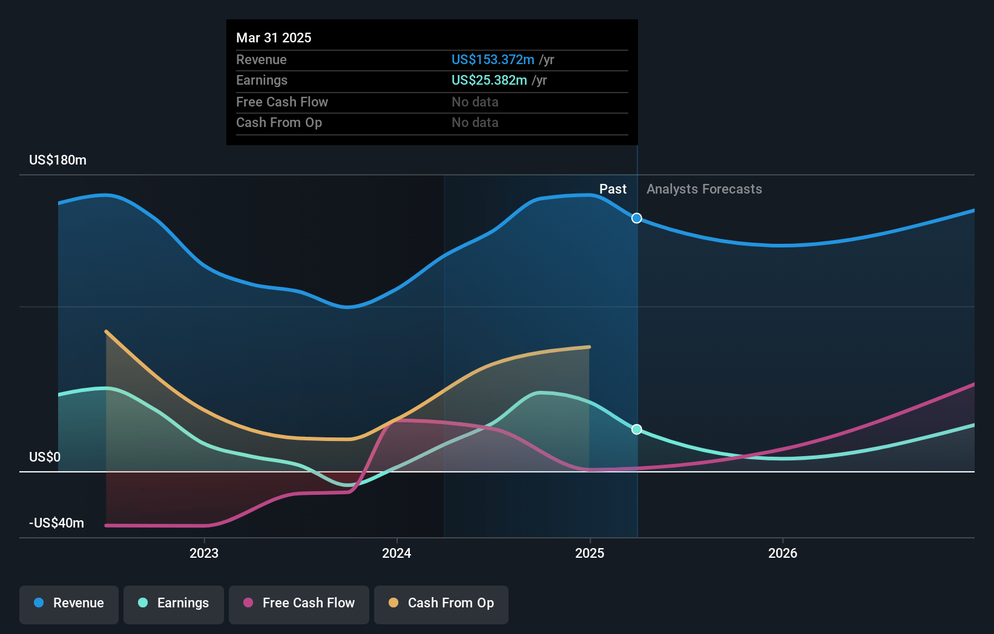Click the 2023 x-axis label
Image resolution: width=994 pixels, height=634 pixels.
pyautogui.click(x=204, y=553)
